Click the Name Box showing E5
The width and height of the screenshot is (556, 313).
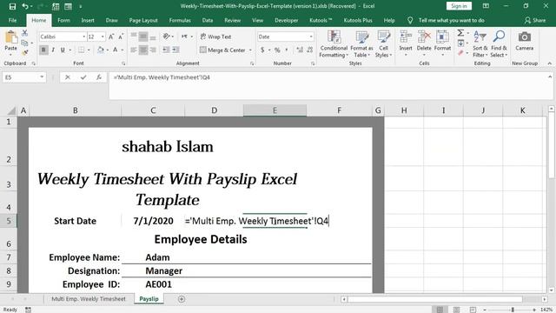pos(24,77)
